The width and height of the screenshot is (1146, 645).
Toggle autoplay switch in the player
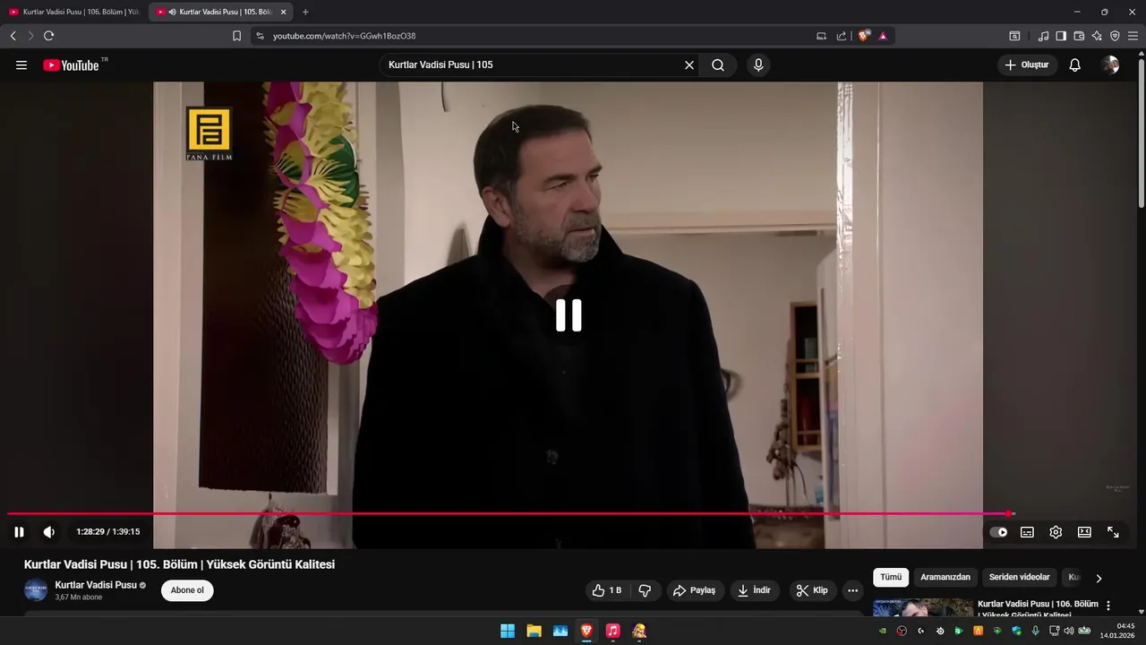tap(998, 532)
